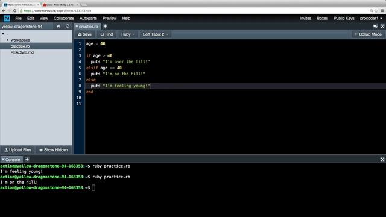The image size is (386, 217).
Task: Switch to the Console tab
Action: tap(12, 159)
